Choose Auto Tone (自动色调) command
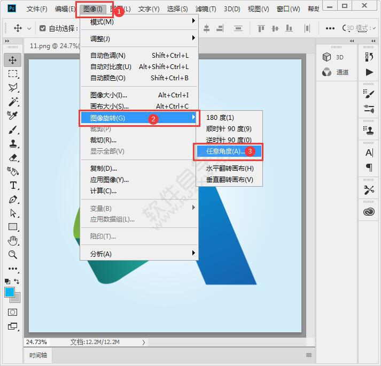Viewport: 381px width, 366px height. [x=139, y=56]
